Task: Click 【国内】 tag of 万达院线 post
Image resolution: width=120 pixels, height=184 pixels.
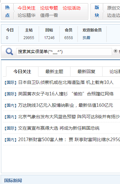Action: click(10, 106)
